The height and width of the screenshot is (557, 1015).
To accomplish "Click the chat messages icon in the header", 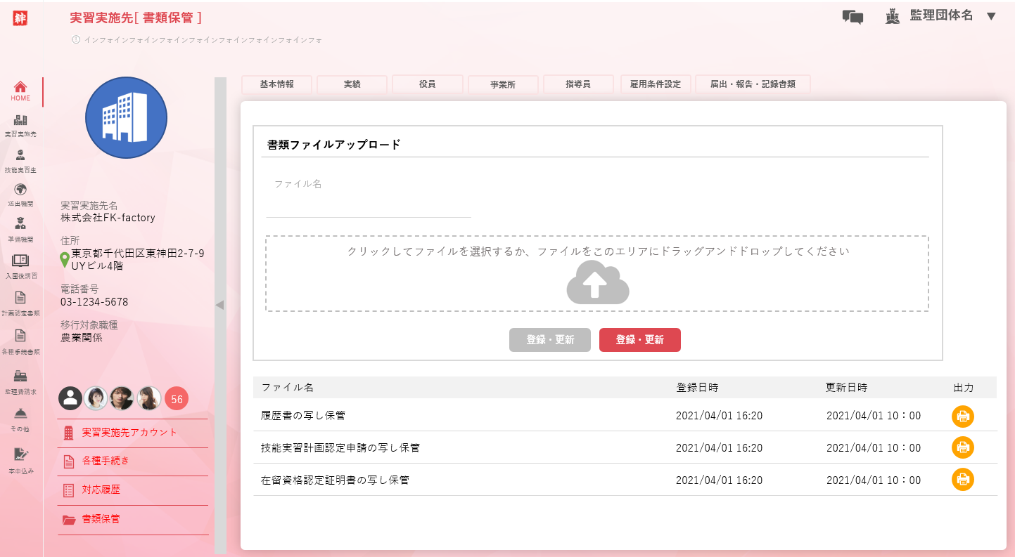I will pos(853,17).
